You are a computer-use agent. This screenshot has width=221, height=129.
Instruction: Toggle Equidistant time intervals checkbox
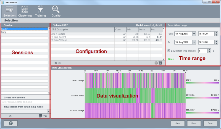coord(169,51)
